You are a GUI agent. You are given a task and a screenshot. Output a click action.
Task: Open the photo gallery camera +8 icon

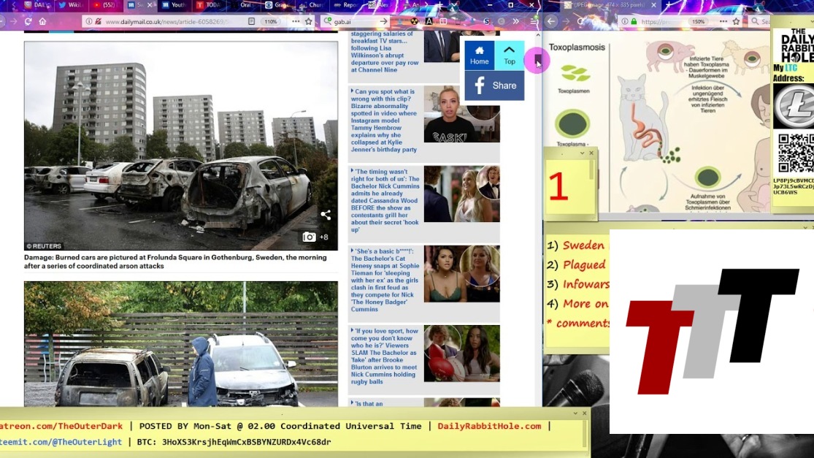tap(315, 237)
